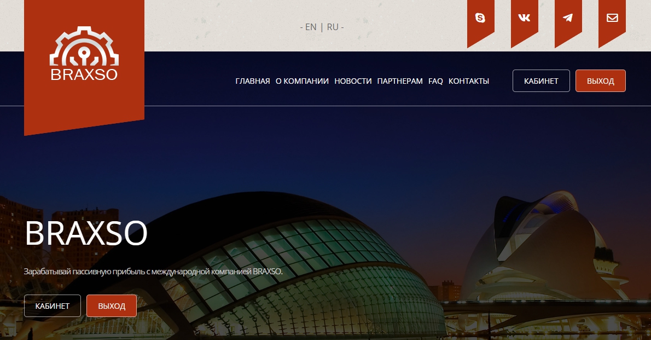Click the email envelope icon
Image resolution: width=651 pixels, height=340 pixels.
pos(612,18)
